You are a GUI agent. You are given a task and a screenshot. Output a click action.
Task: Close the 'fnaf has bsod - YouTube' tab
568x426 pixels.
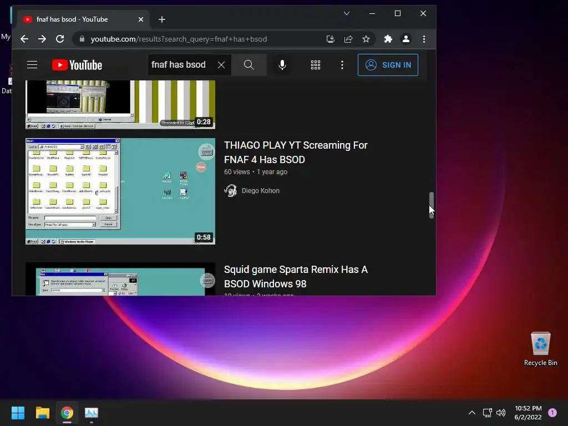(141, 19)
